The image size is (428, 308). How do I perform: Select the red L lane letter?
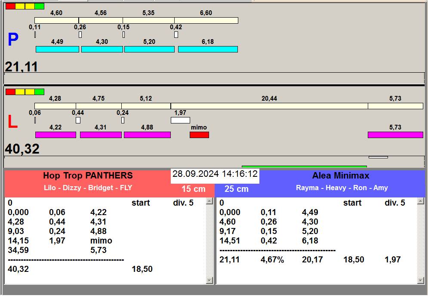coord(12,122)
